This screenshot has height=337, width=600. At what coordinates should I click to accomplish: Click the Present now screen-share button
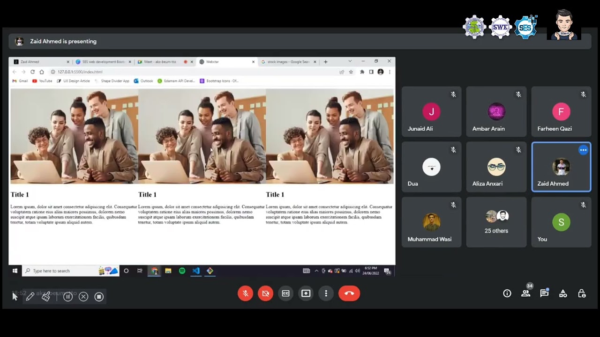click(306, 293)
